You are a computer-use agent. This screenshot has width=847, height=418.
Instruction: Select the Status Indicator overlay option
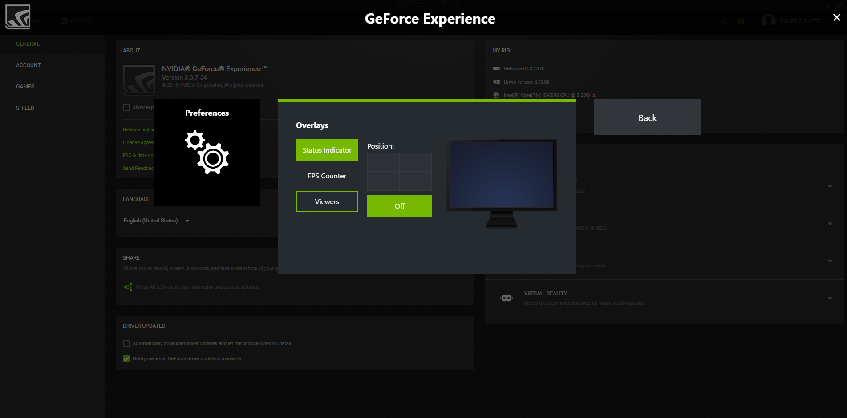click(327, 150)
